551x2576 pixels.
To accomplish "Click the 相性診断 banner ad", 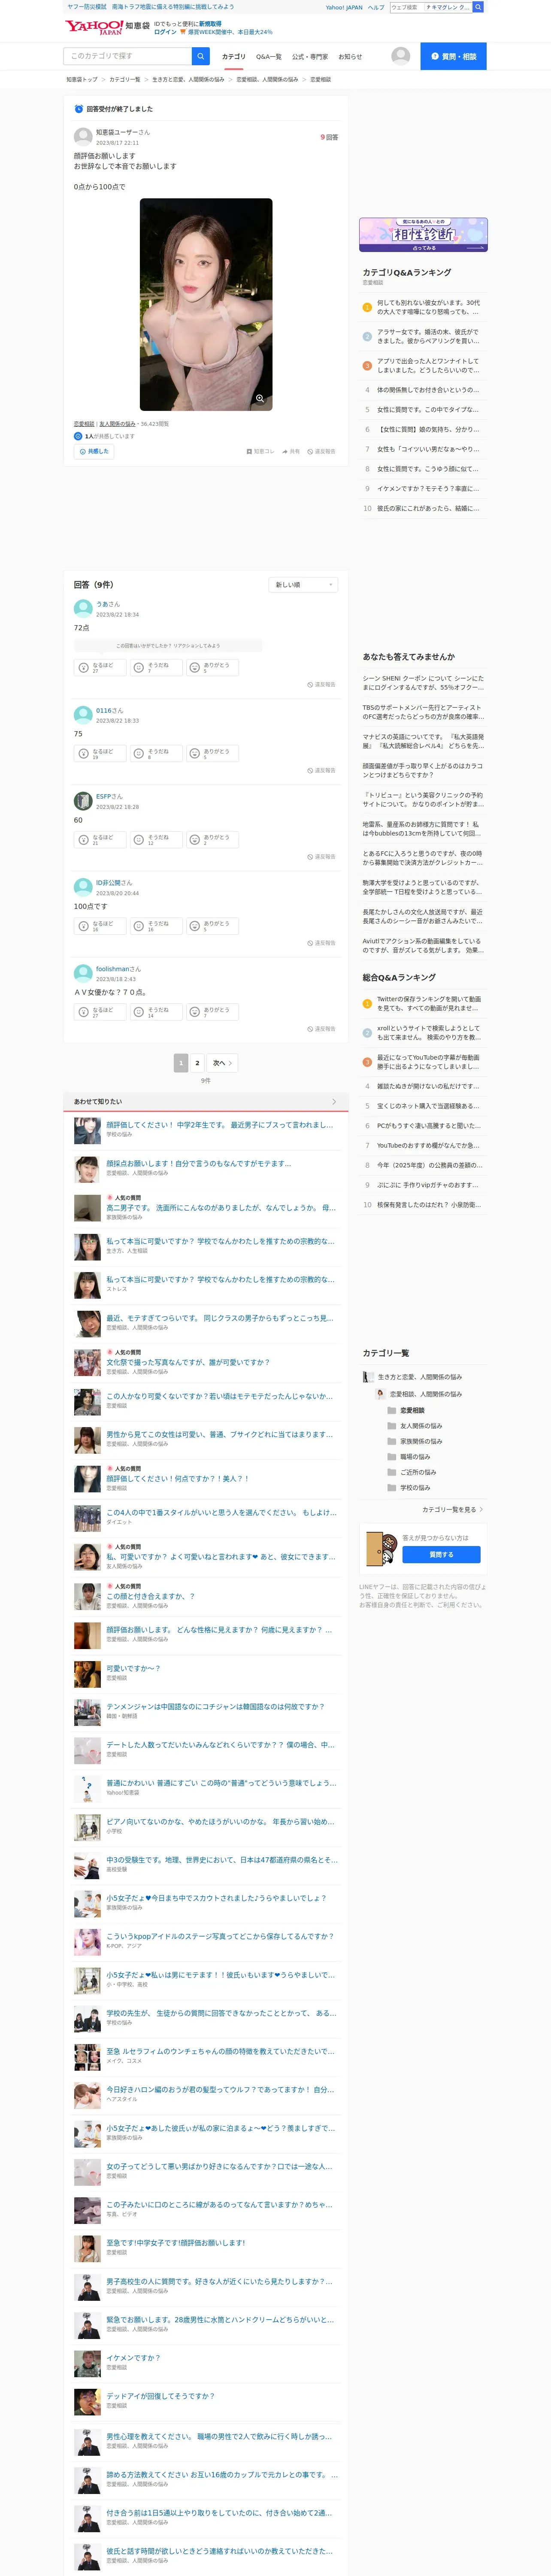I will pyautogui.click(x=423, y=235).
